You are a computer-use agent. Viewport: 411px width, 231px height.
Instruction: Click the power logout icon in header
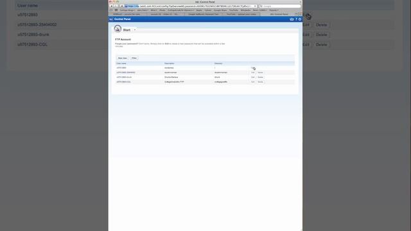pos(300,19)
